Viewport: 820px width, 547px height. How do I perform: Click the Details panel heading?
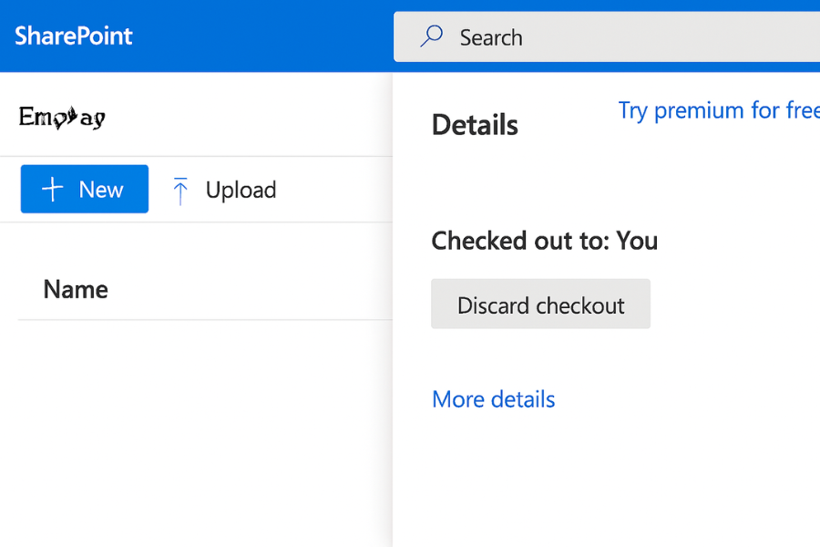(x=475, y=124)
